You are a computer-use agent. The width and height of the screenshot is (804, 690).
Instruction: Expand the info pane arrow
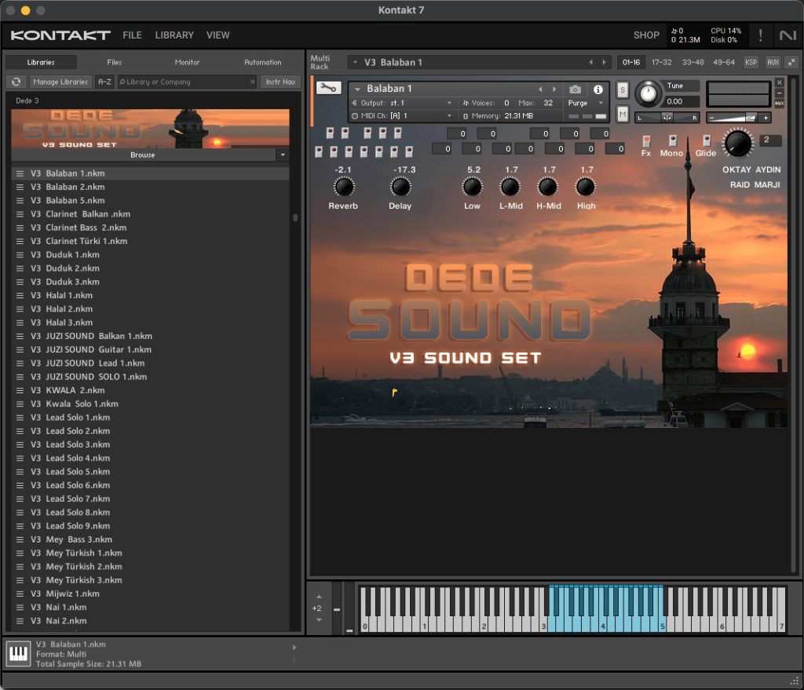294,648
